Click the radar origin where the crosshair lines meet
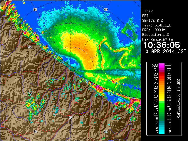 point(70,70)
